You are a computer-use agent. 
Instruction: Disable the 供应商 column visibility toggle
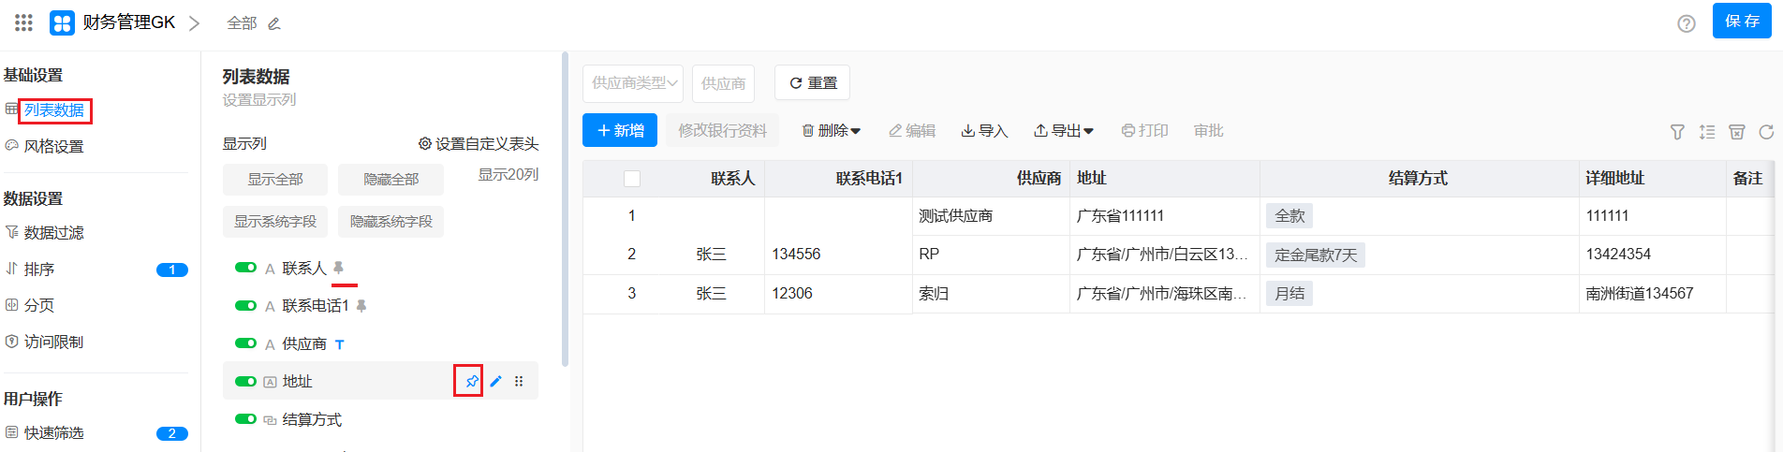(x=245, y=343)
